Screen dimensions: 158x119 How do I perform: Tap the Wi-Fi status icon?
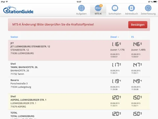(7, 2)
